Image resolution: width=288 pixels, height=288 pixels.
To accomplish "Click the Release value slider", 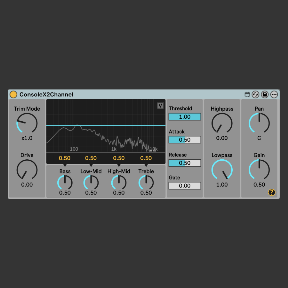I will point(185,163).
